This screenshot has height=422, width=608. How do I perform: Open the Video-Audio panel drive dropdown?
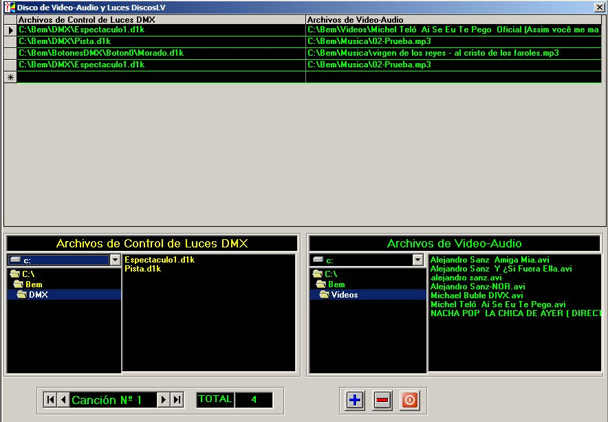[417, 260]
